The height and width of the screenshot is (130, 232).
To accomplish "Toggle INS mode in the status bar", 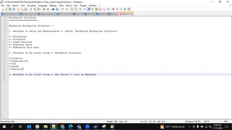I will pos(225,121).
